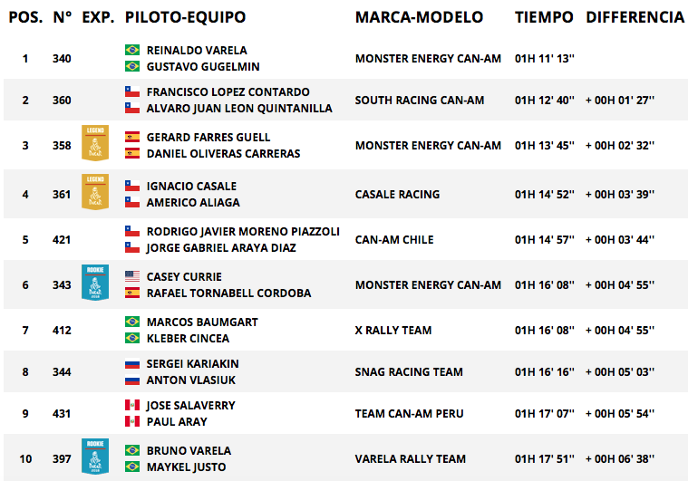Click Spain flag next to Gerard Farres Guell
This screenshot has height=481, width=688.
[x=132, y=137]
